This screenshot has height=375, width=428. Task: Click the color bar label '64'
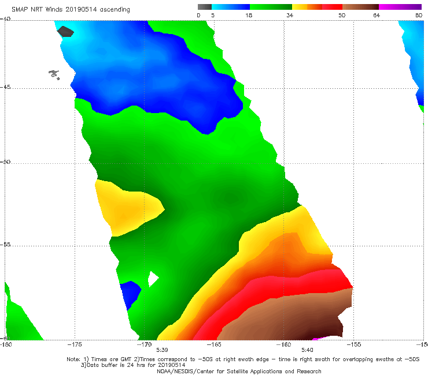coord(377,16)
